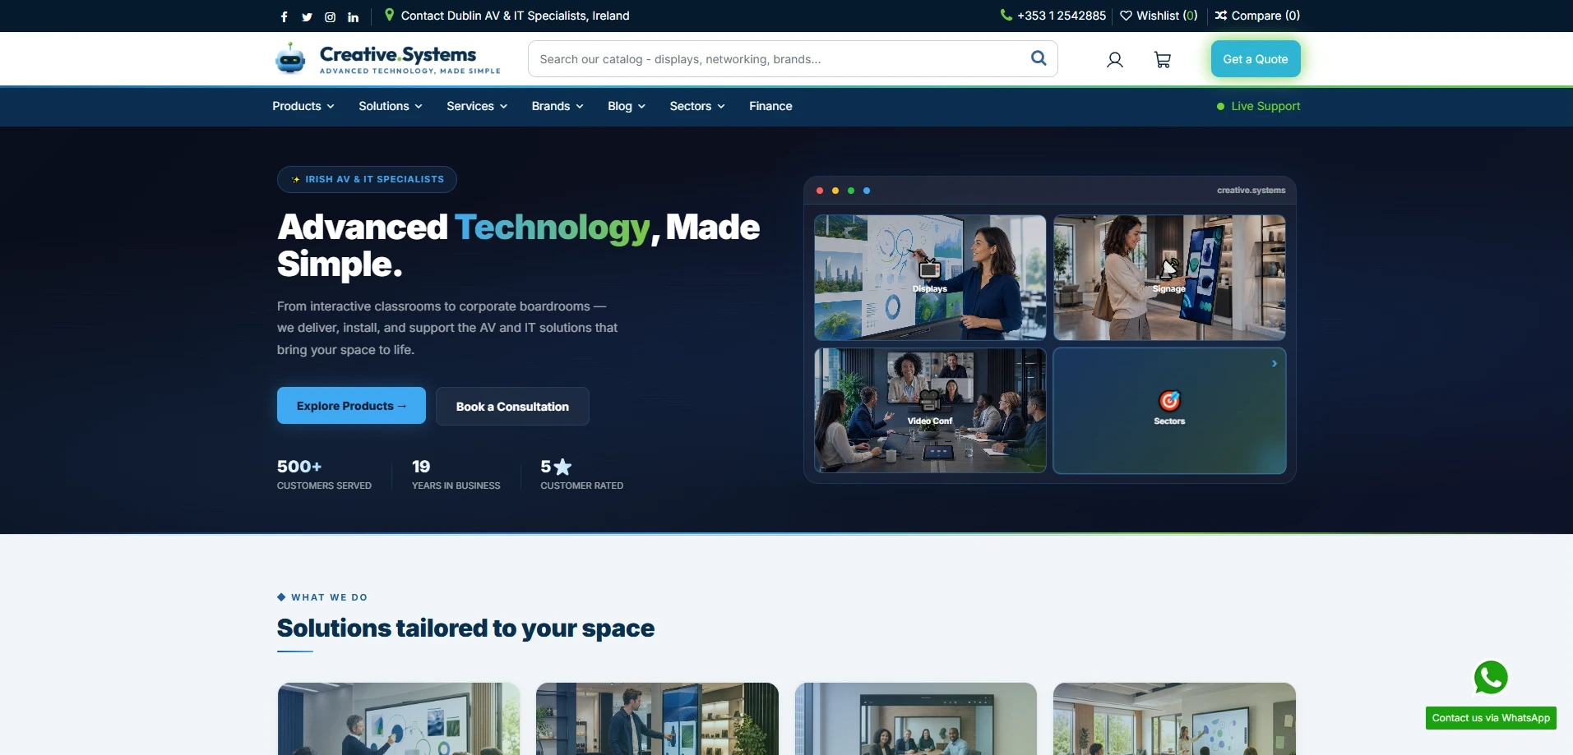The width and height of the screenshot is (1573, 755).
Task: Click the Sectors target icon tile
Action: pyautogui.click(x=1169, y=410)
